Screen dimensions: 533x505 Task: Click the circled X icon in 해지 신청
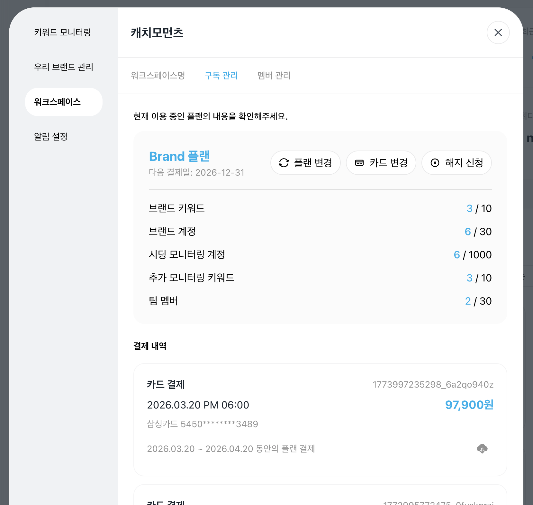coord(435,163)
